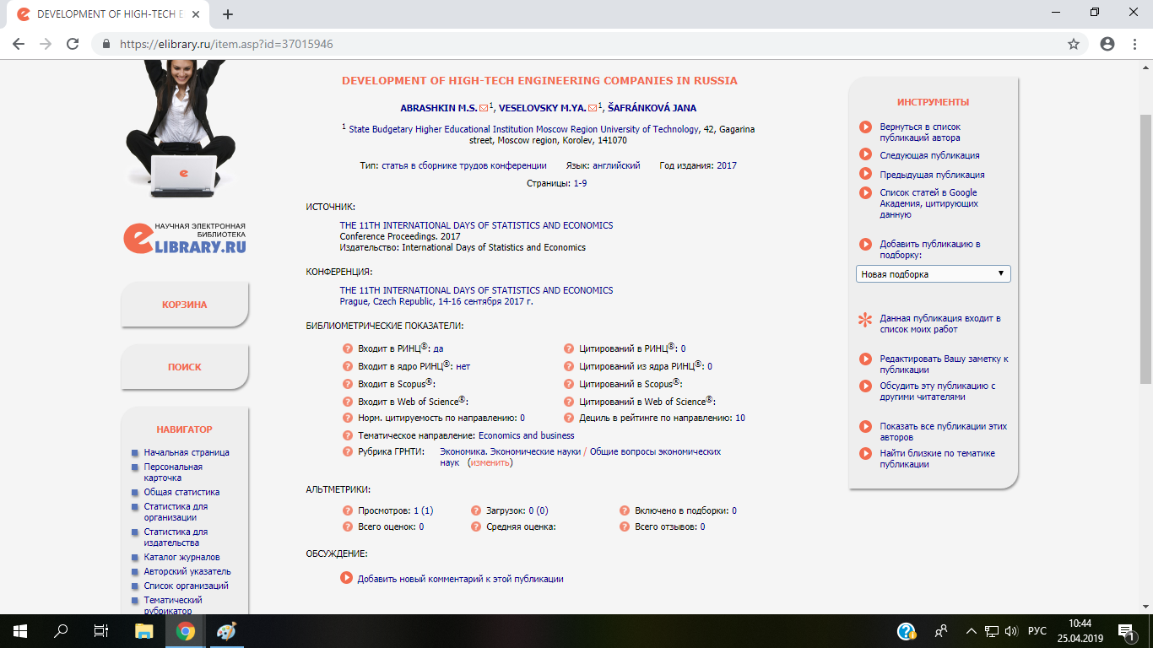Click help icon beside Цитирований в РИНЦ
This screenshot has width=1153, height=648.
tap(569, 348)
